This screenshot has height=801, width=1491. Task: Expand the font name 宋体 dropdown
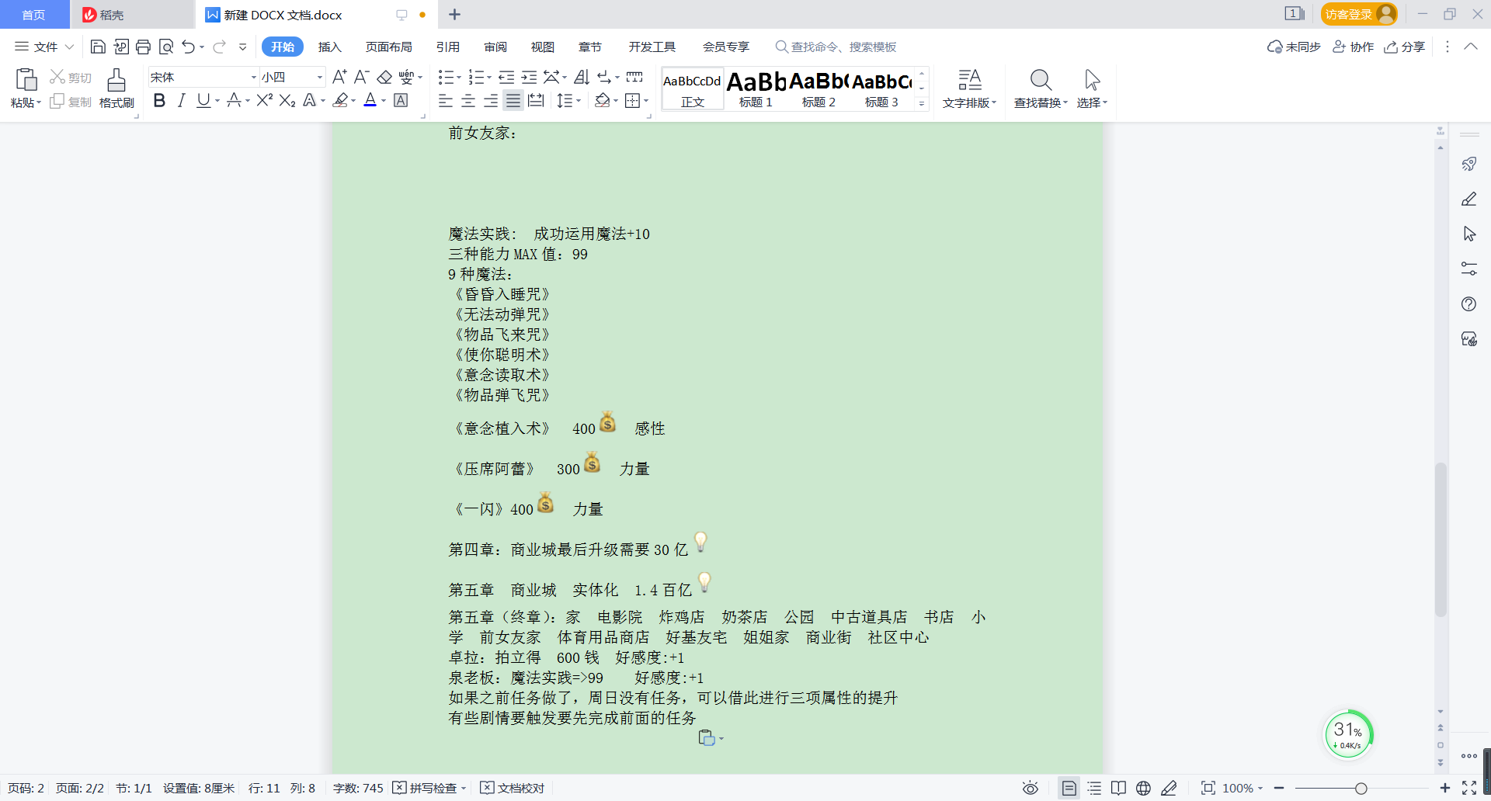tap(253, 78)
